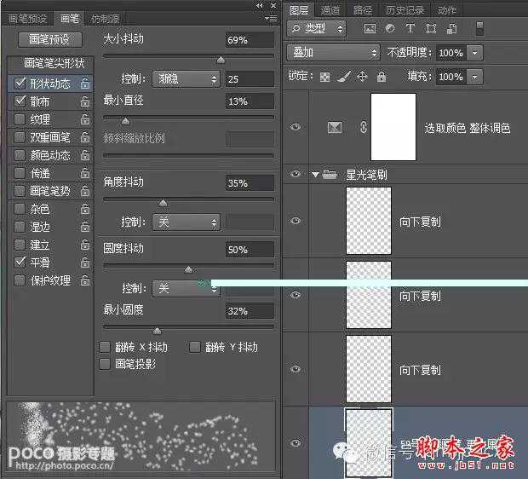The height and width of the screenshot is (479, 528).
Task: Click the 最小直径 slider handle
Action: point(125,121)
